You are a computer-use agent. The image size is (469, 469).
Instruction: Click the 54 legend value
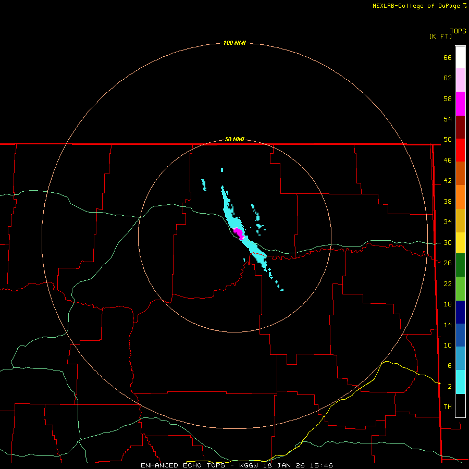(448, 119)
